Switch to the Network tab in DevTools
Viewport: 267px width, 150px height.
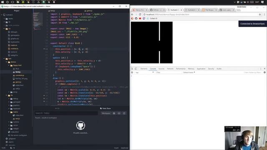click(x=170, y=69)
